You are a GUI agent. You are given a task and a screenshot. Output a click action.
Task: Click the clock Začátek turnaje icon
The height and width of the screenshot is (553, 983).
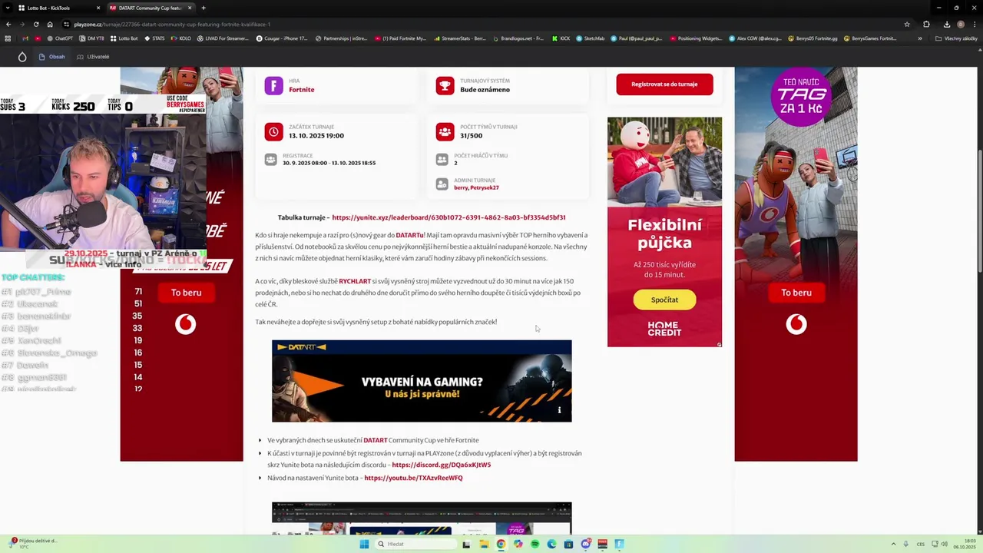273,131
